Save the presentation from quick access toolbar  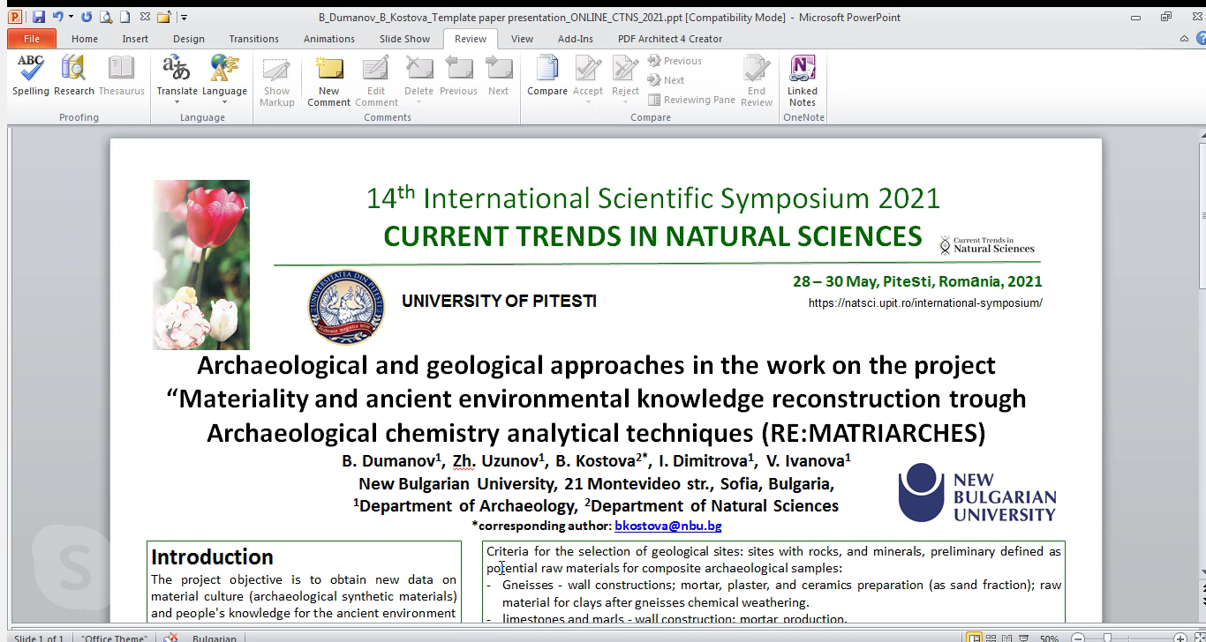point(39,17)
